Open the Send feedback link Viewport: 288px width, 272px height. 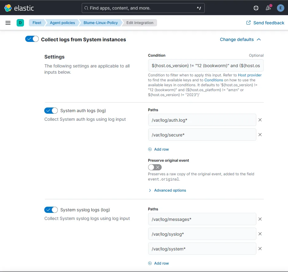click(265, 23)
